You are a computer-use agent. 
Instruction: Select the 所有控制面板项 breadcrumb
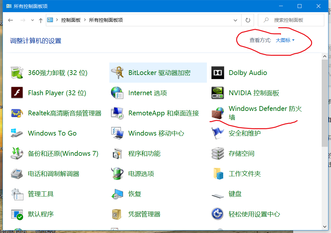pyautogui.click(x=106, y=20)
